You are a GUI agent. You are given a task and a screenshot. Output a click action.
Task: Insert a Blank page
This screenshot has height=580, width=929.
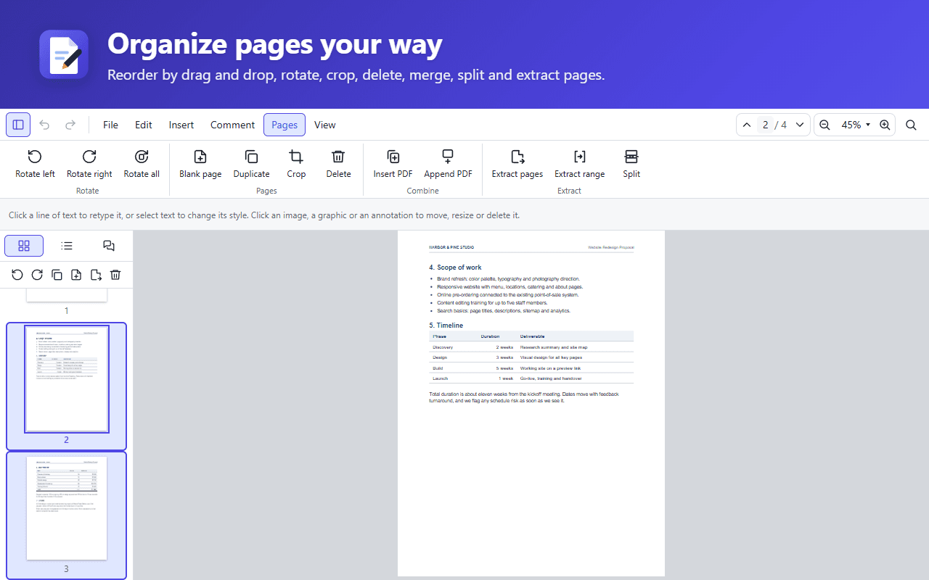pyautogui.click(x=200, y=164)
